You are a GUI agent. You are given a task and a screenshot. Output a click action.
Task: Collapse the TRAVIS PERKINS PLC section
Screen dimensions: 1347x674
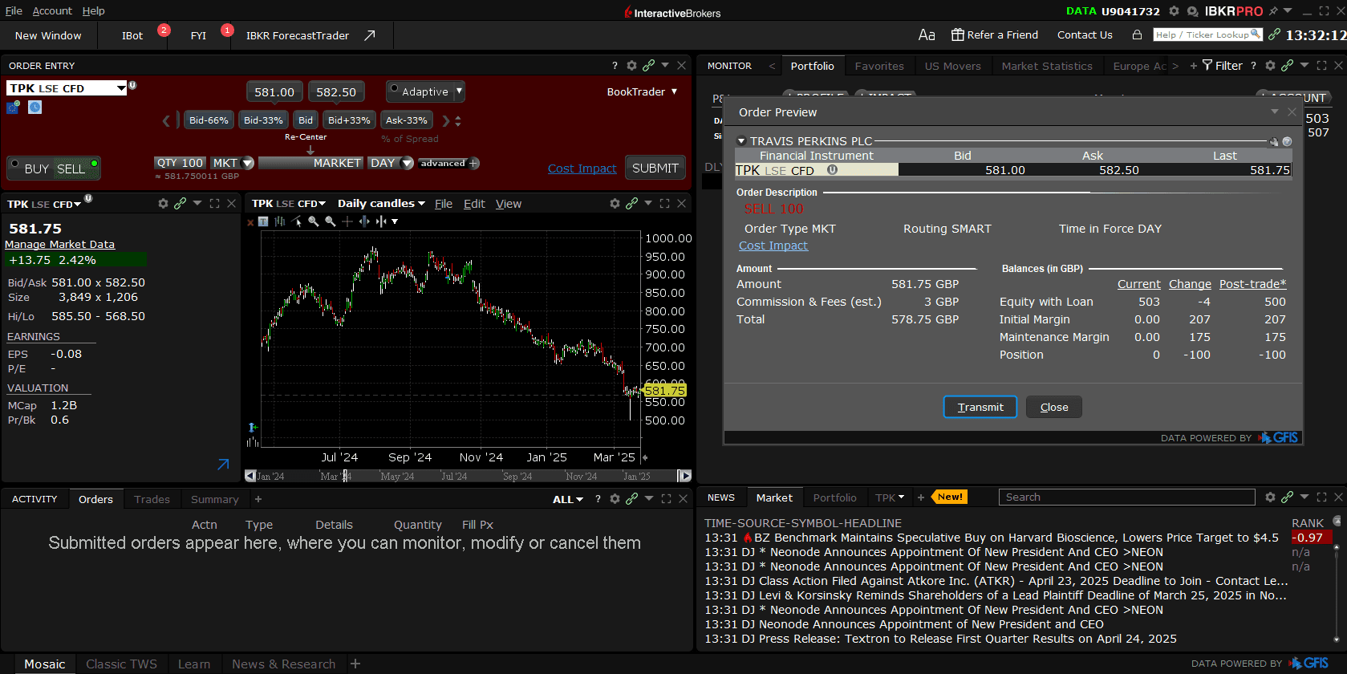coord(742,141)
